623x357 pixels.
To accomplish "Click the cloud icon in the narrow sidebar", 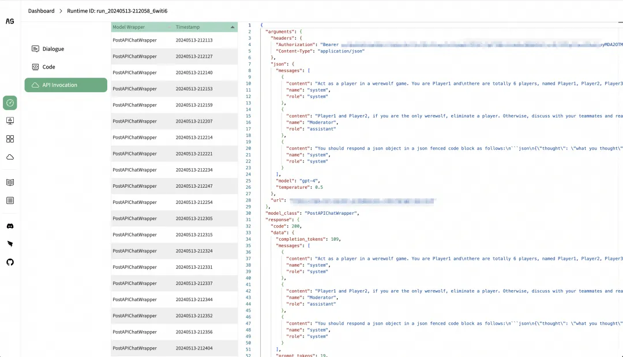I will [x=10, y=157].
